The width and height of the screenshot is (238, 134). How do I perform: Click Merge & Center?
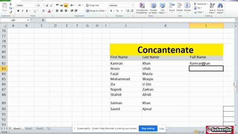point(95,11)
